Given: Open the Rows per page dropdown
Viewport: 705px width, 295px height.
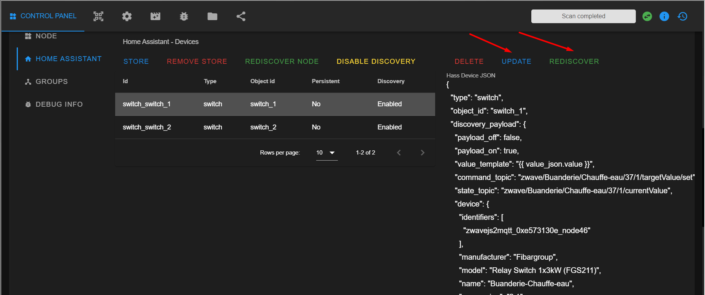Looking at the screenshot, I should pyautogui.click(x=327, y=153).
